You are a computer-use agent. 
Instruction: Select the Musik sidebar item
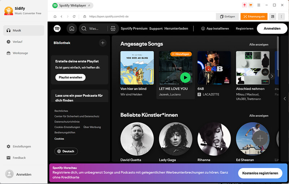pos(23,30)
